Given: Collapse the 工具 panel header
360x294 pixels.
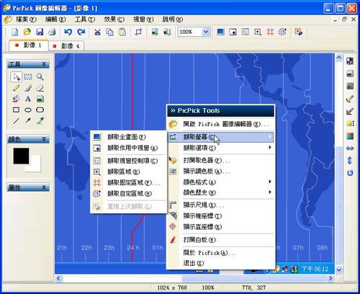Looking at the screenshot, I should pos(28,64).
